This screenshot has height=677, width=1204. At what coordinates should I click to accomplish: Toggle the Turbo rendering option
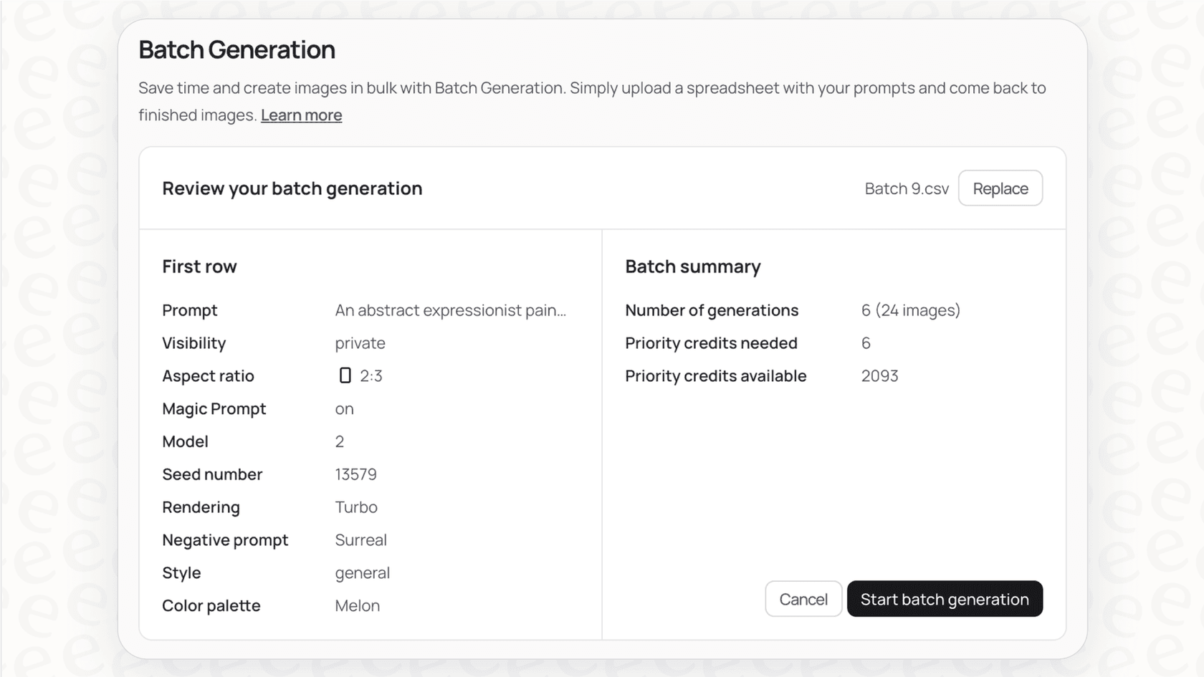click(x=355, y=506)
